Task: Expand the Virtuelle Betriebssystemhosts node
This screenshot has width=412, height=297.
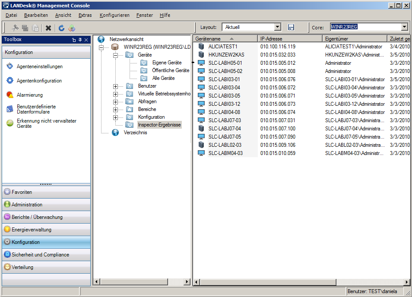Action: [x=115, y=94]
